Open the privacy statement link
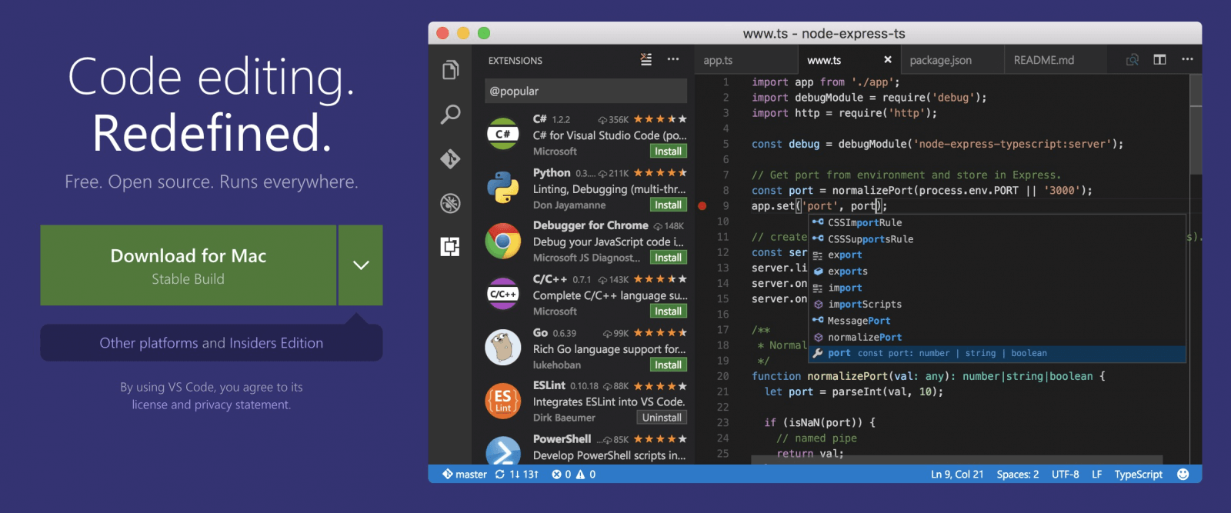The width and height of the screenshot is (1231, 513). click(x=242, y=405)
